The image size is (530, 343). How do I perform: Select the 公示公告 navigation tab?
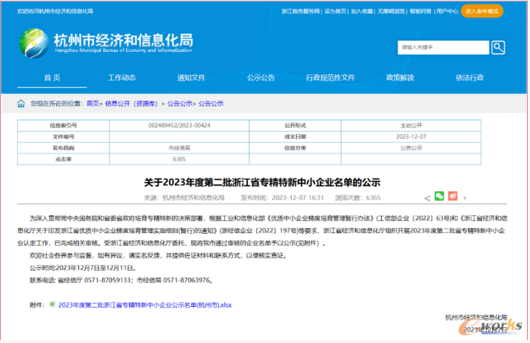[261, 77]
